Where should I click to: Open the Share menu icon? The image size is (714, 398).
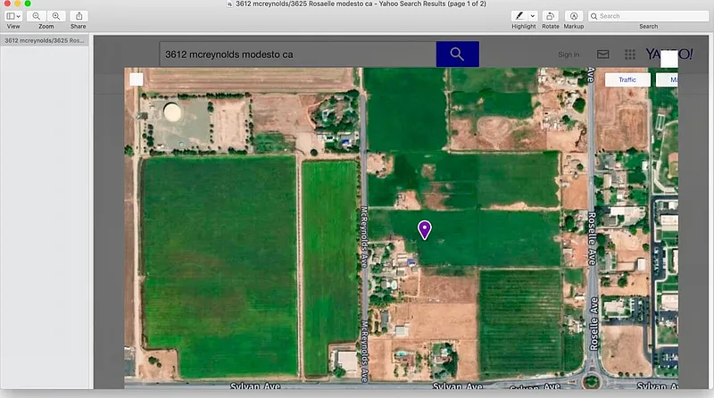(79, 16)
